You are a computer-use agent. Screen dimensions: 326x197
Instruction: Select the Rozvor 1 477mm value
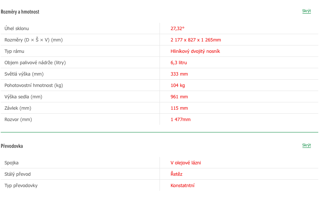coord(180,120)
